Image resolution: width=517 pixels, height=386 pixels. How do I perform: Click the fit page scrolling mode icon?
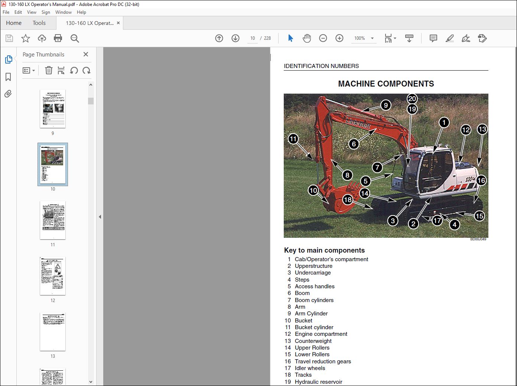(388, 38)
